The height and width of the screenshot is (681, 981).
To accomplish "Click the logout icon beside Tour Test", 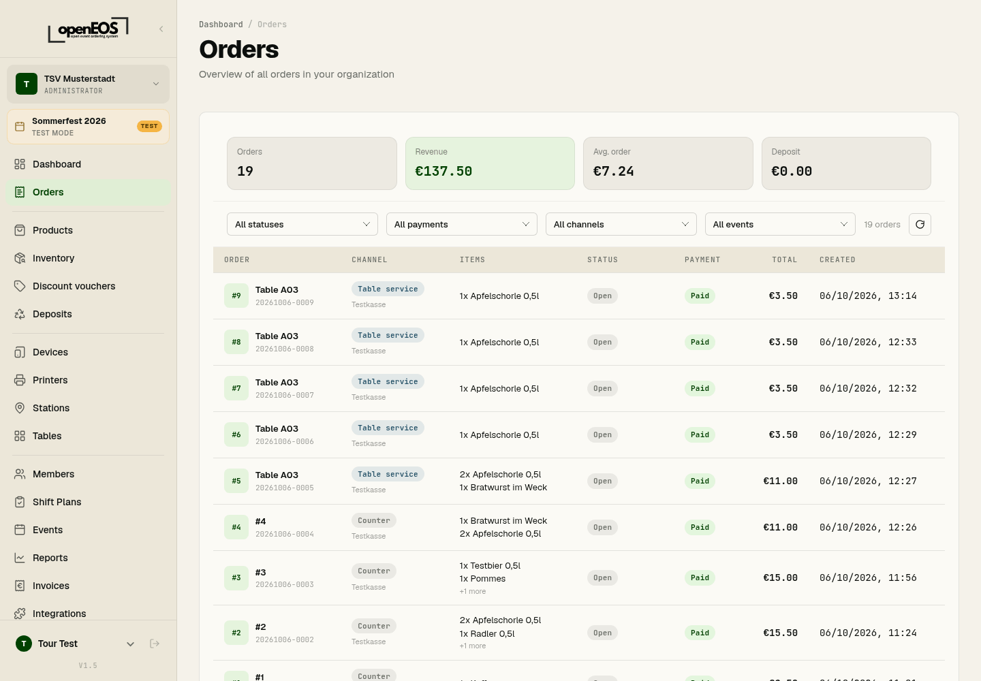I will (x=155, y=644).
